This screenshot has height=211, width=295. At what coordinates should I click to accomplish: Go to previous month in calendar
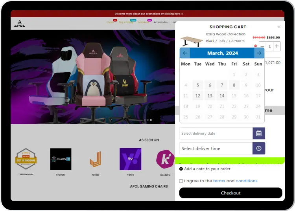(185, 53)
